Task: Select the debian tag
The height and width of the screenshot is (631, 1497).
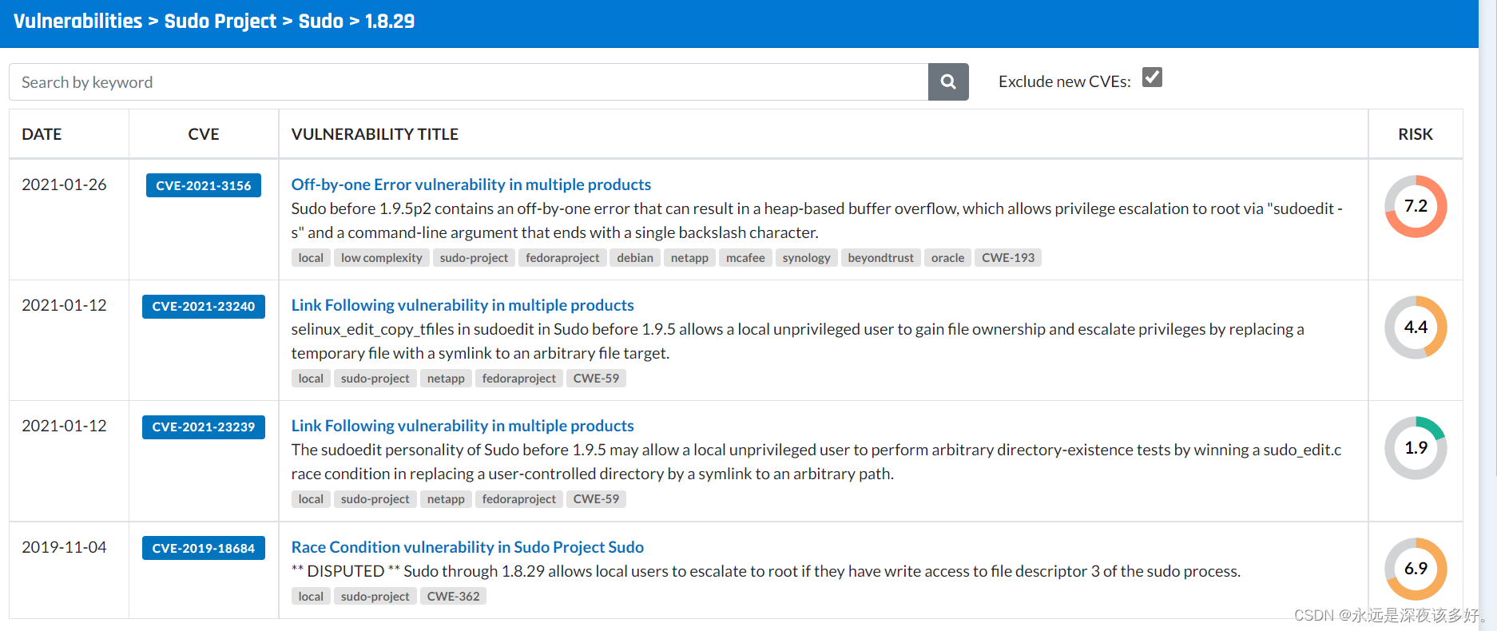Action: click(635, 257)
